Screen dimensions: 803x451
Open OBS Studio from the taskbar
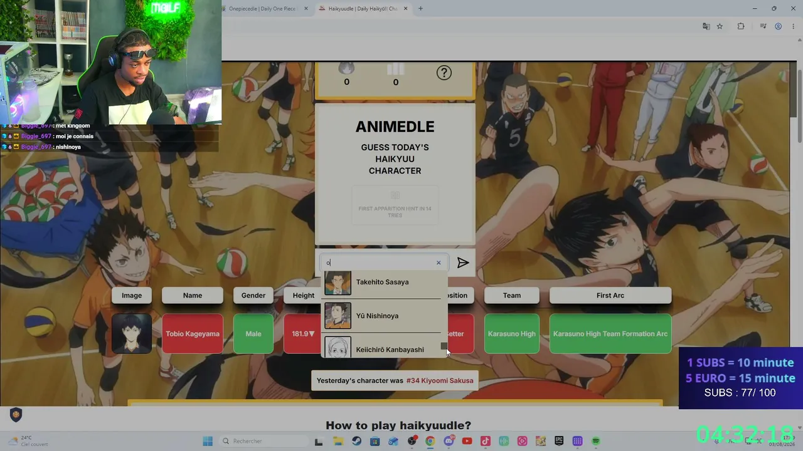pyautogui.click(x=412, y=441)
